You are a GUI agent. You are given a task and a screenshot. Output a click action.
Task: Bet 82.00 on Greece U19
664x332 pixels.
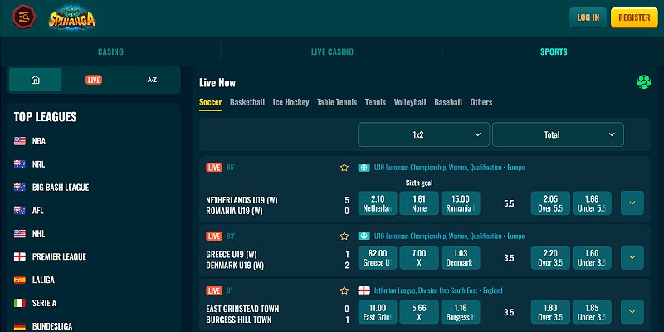click(378, 257)
